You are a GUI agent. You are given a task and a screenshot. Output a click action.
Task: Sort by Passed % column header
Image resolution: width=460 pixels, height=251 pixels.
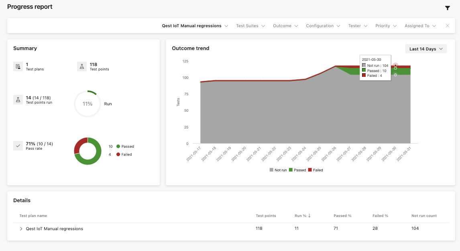[342, 216]
